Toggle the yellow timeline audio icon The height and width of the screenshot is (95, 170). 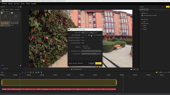[157, 72]
